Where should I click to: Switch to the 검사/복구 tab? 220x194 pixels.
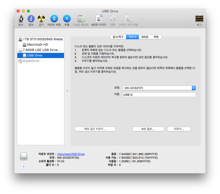click(118, 37)
